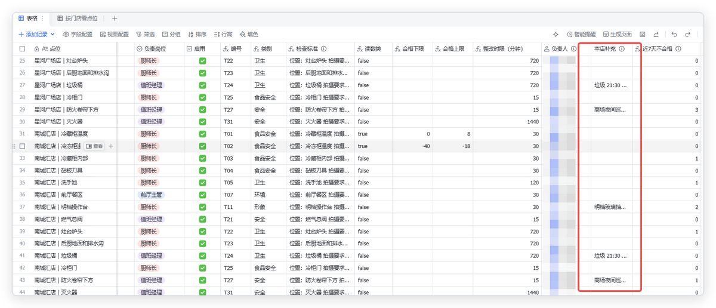Open the 分组 grouping tool
This screenshot has height=308, width=716.
[x=171, y=35]
